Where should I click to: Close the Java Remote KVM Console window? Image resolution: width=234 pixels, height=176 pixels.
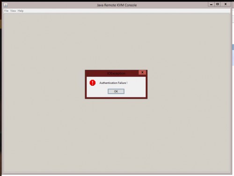[226, 4]
